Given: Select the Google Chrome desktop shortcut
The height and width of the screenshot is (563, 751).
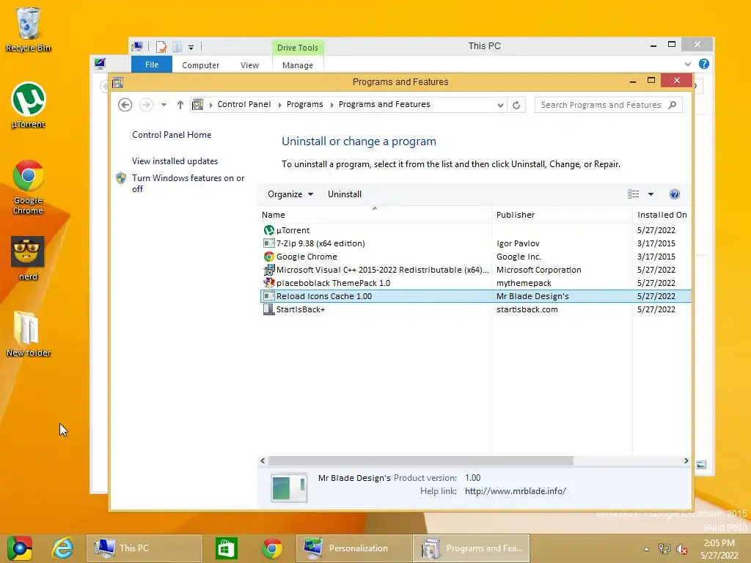Looking at the screenshot, I should [28, 187].
